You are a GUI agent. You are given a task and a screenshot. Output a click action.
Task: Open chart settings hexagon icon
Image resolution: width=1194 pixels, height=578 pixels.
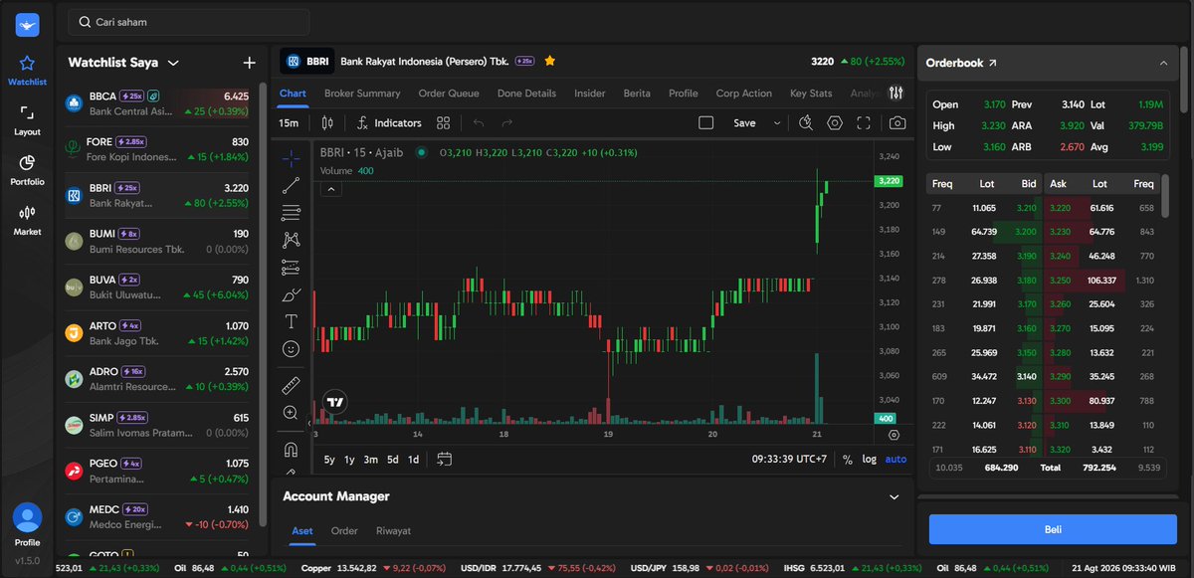[835, 123]
